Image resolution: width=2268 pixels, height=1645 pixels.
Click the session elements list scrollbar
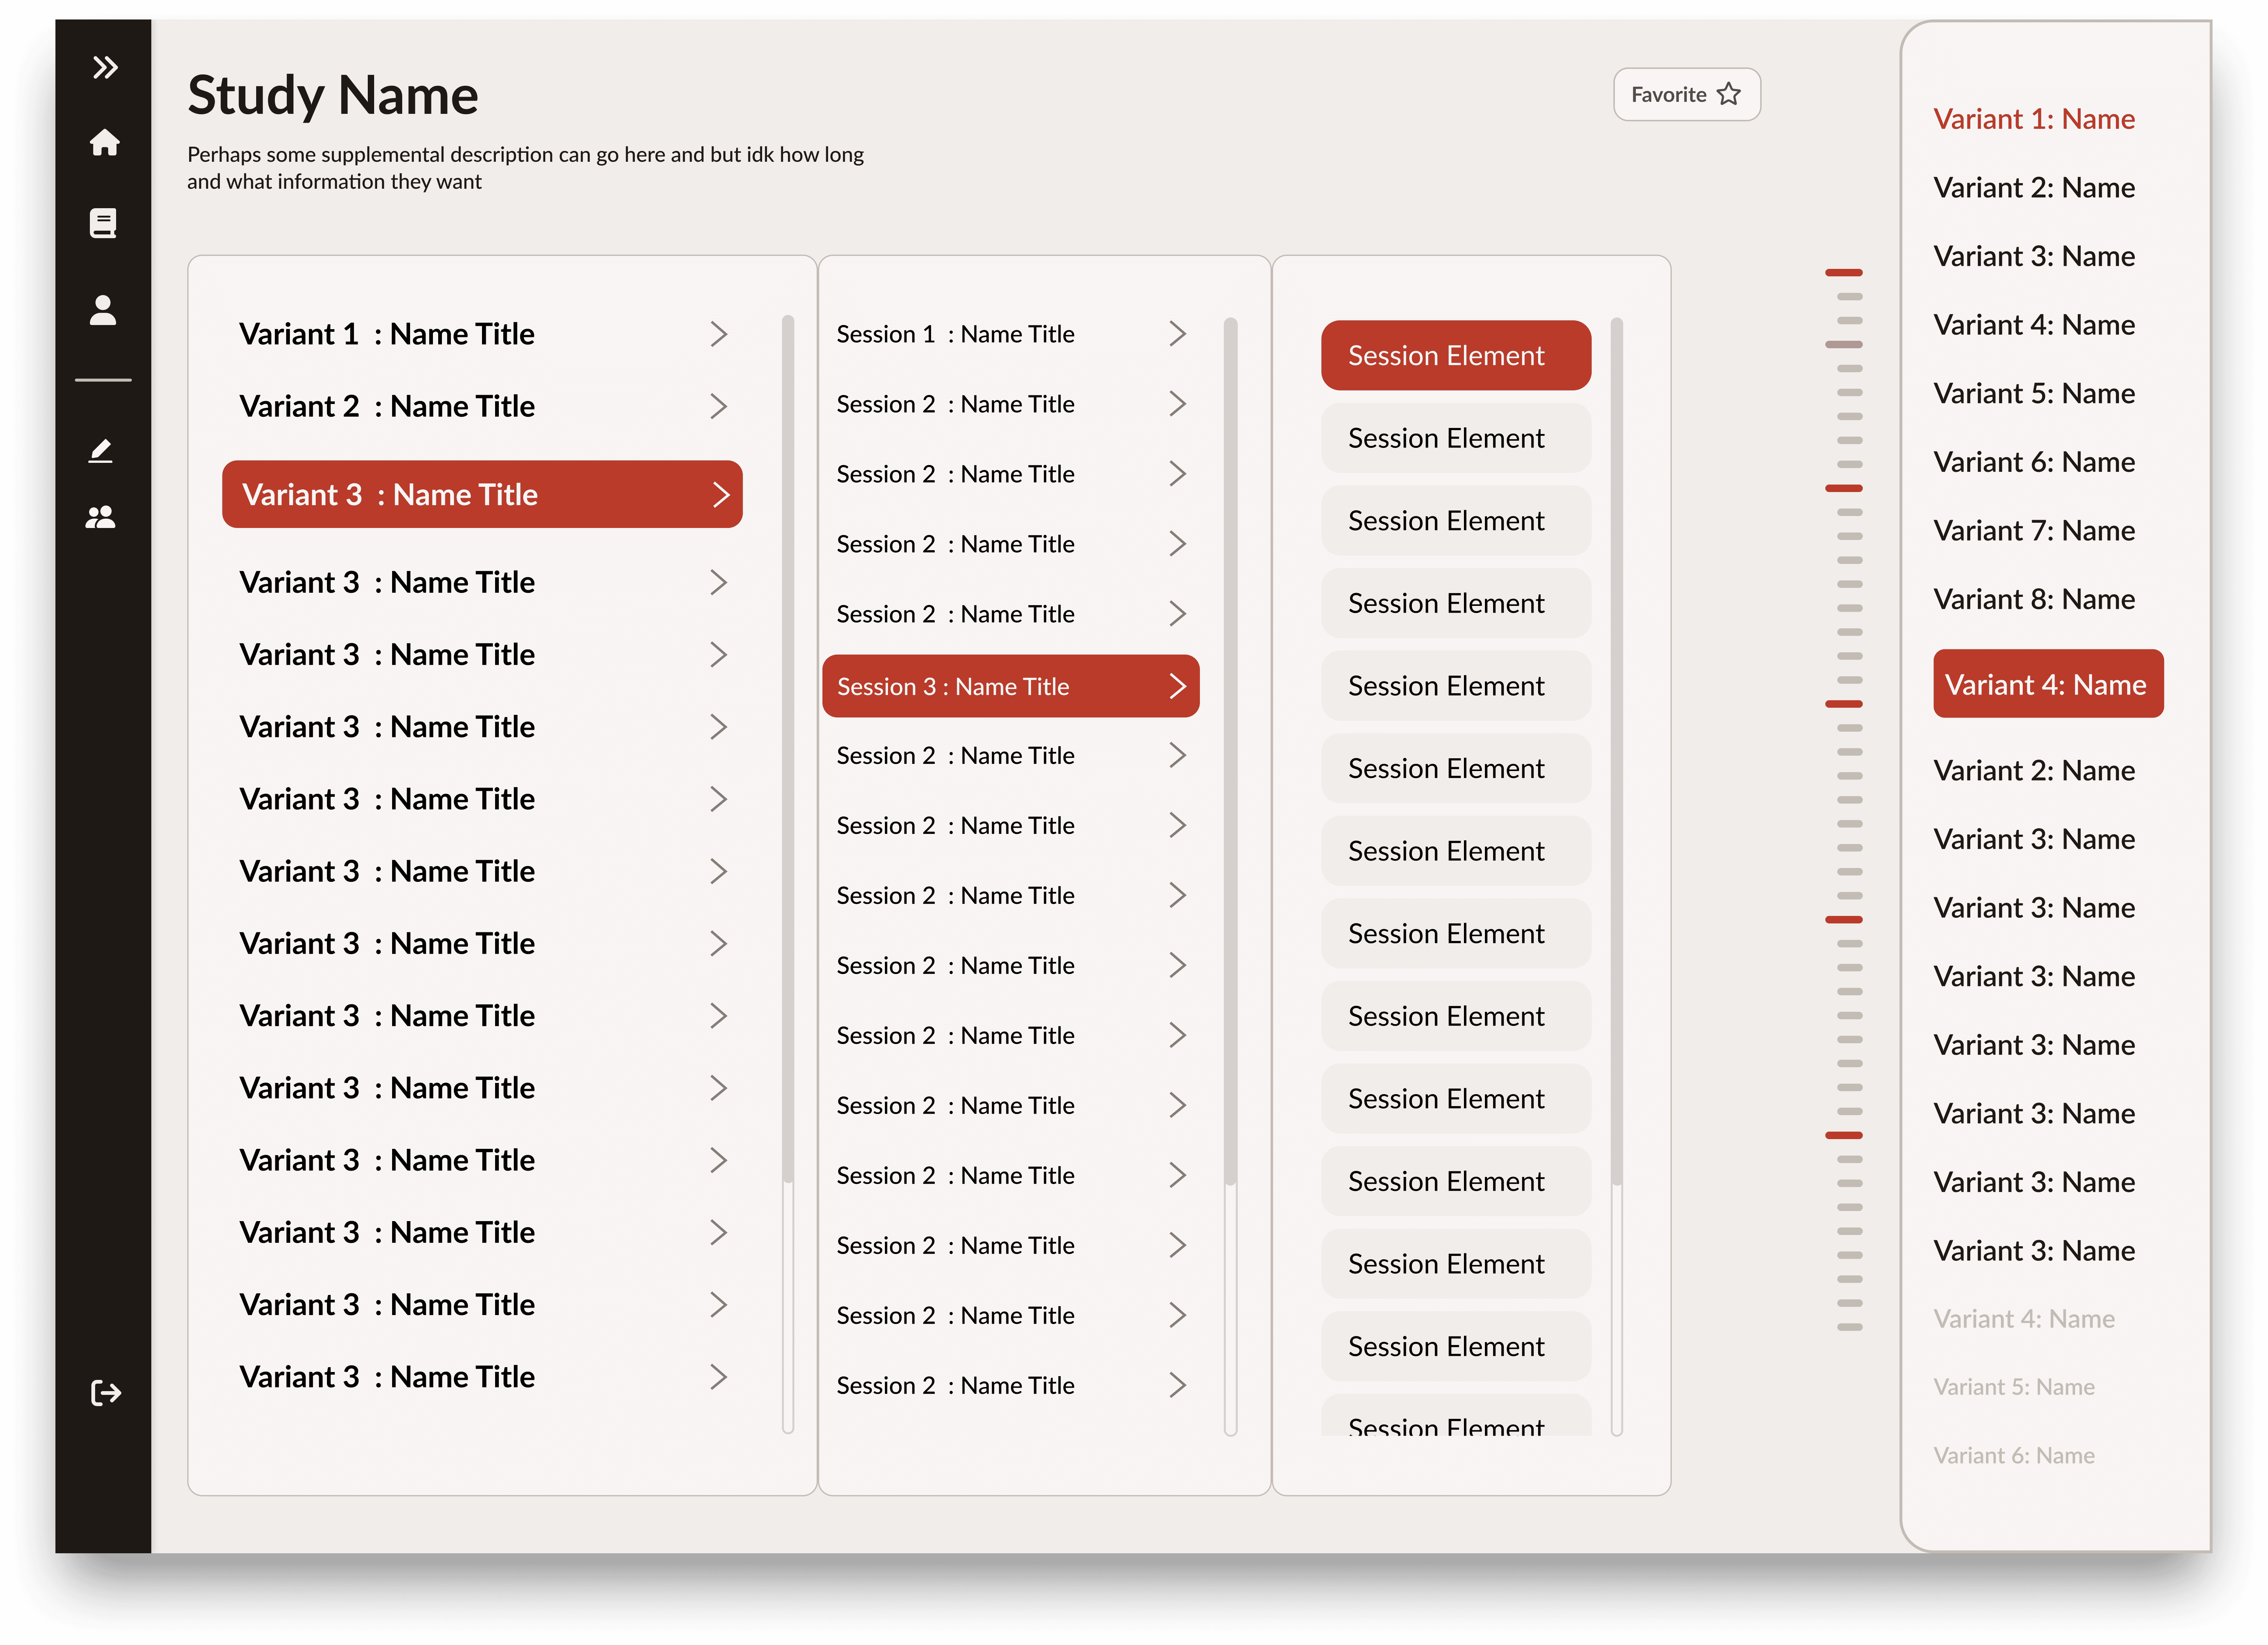1617,750
